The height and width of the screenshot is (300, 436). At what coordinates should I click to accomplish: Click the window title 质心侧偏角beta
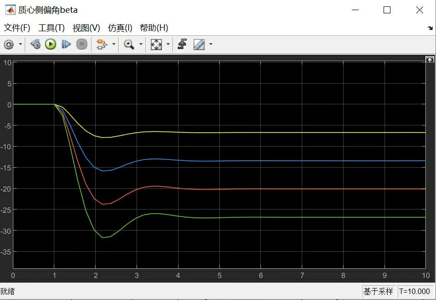[48, 10]
